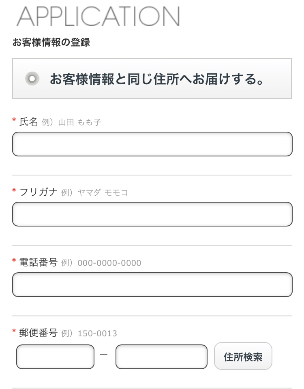Focus the 電話番号 phone input field

tap(152, 285)
